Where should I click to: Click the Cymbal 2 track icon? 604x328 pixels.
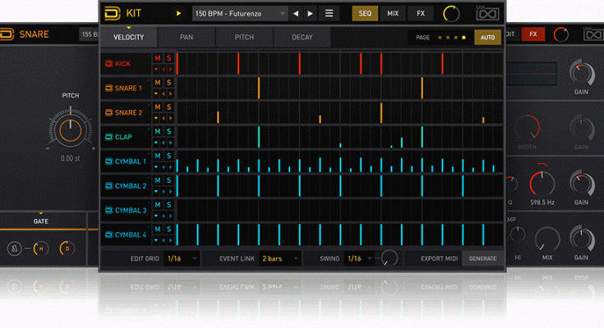[108, 186]
